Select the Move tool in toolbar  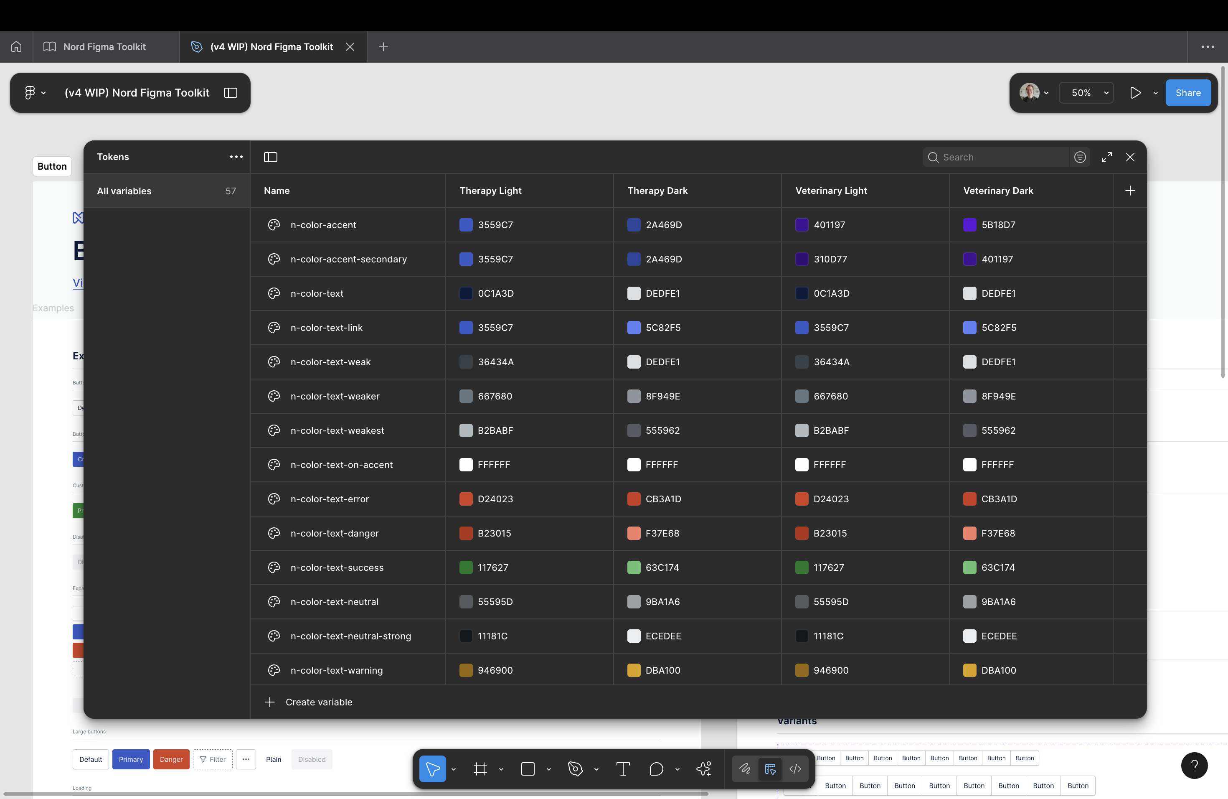click(x=432, y=769)
